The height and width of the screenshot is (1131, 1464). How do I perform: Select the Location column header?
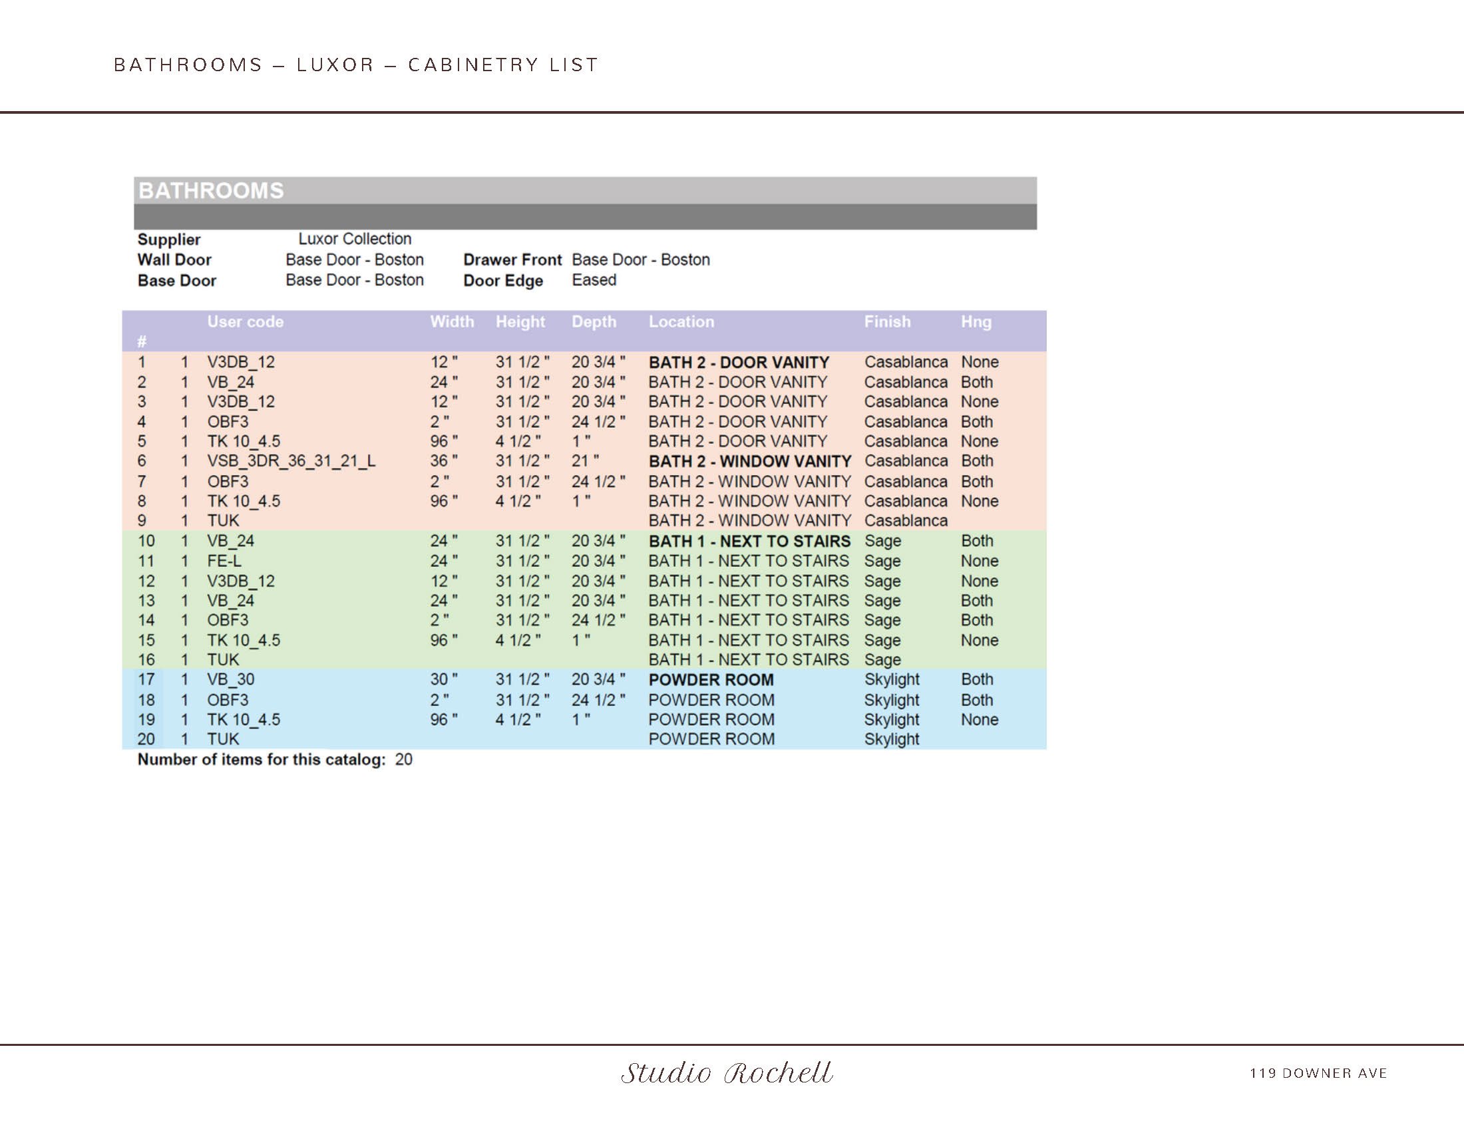[x=681, y=321]
